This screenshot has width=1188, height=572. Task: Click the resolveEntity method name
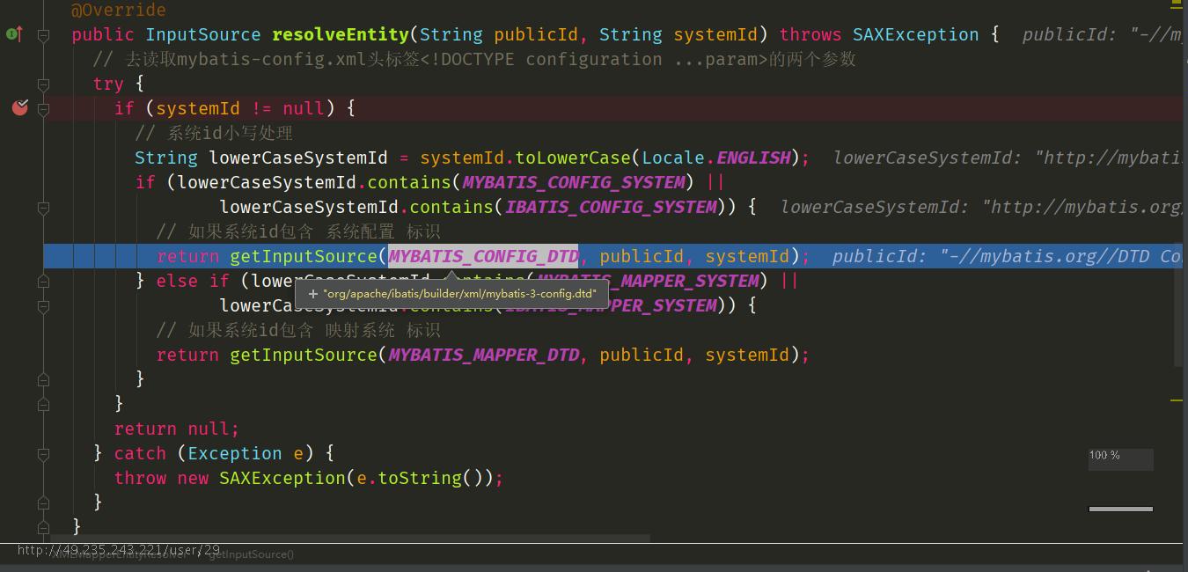click(x=341, y=34)
